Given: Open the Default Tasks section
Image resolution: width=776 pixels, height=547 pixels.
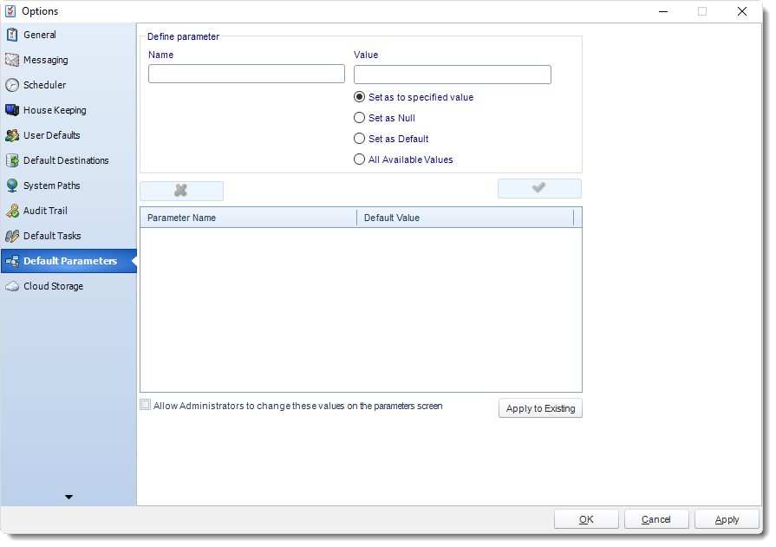Looking at the screenshot, I should point(68,236).
